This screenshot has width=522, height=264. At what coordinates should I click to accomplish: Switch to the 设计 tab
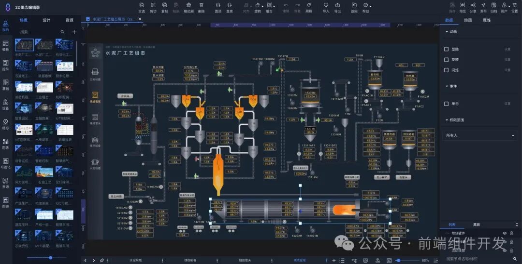(x=46, y=20)
